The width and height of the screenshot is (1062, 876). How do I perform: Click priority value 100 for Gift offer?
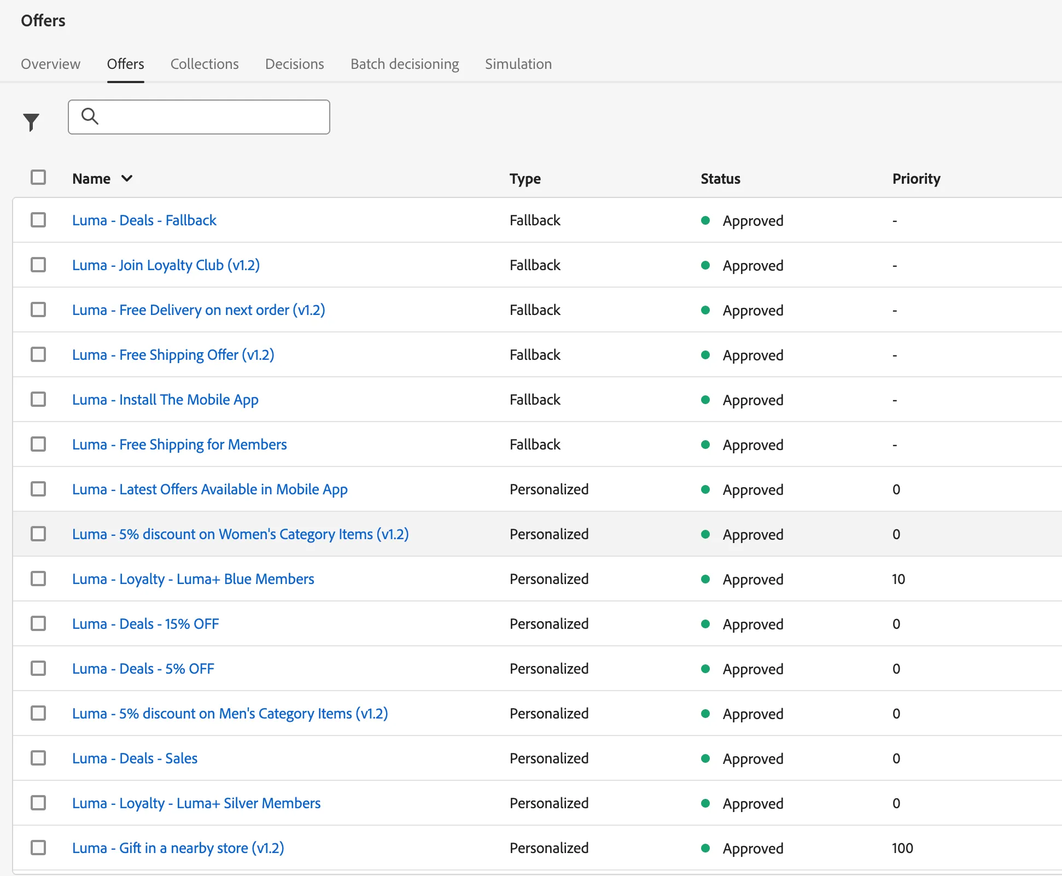pyautogui.click(x=902, y=848)
